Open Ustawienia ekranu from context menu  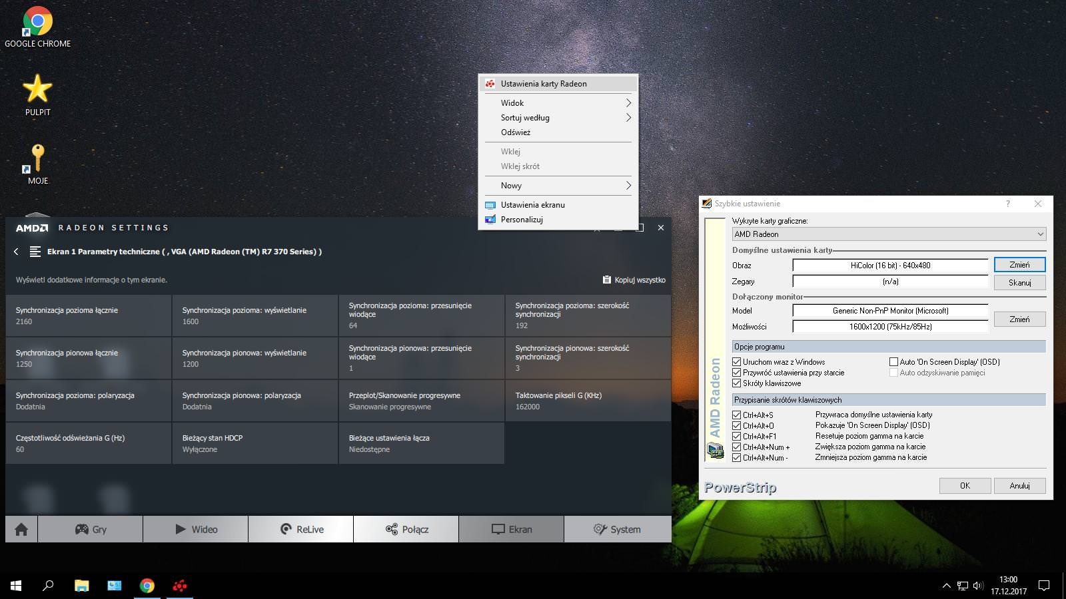tap(558, 205)
